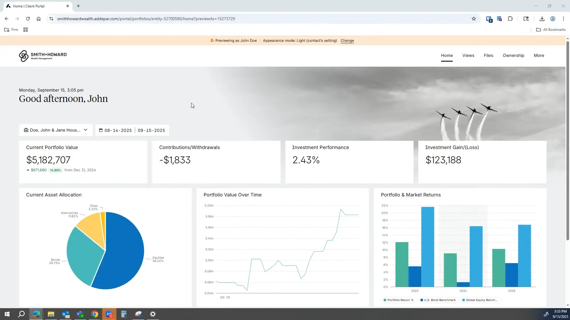
Task: Click the site information icon in address bar
Action: coord(51,19)
